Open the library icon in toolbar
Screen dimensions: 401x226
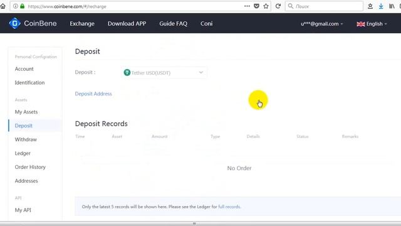click(x=392, y=6)
